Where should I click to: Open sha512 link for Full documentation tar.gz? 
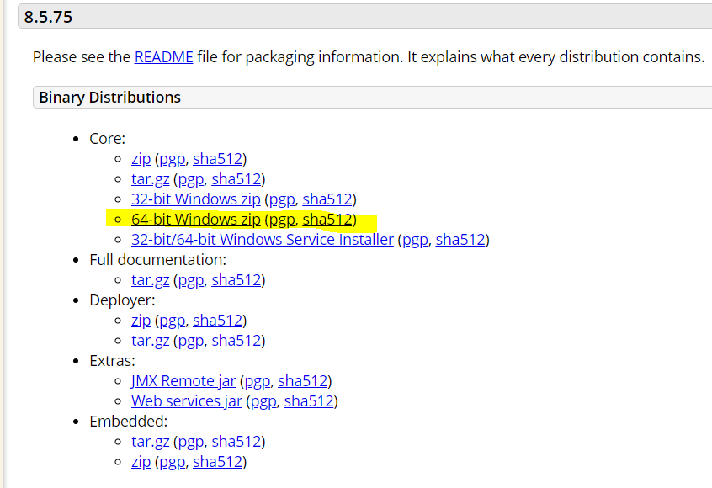click(x=236, y=280)
